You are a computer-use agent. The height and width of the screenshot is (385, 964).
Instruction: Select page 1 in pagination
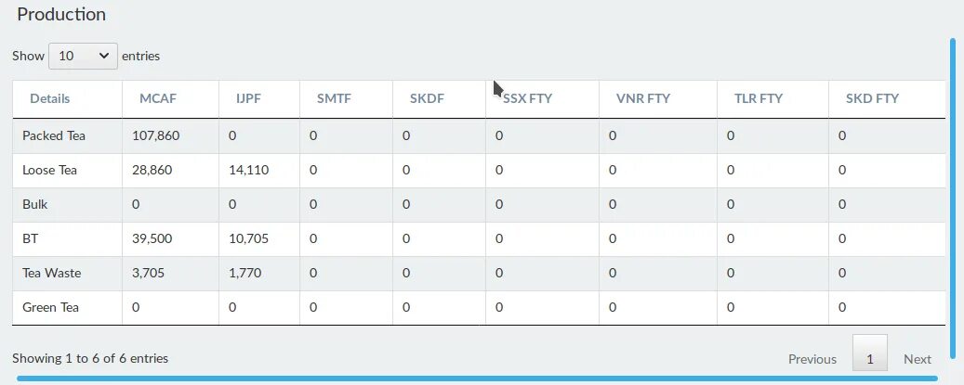[x=870, y=353]
